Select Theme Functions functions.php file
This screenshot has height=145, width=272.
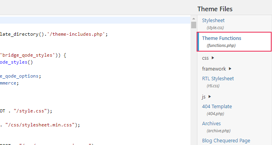coord(234,42)
